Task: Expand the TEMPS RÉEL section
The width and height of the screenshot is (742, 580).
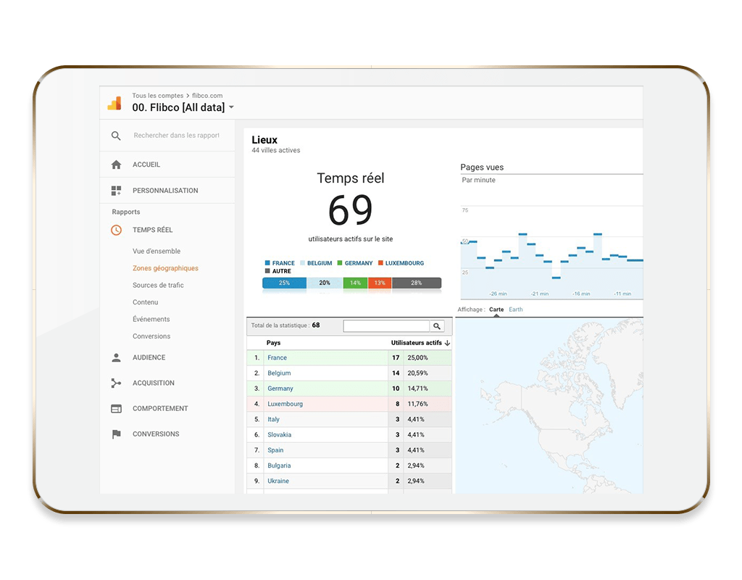Action: click(x=152, y=230)
